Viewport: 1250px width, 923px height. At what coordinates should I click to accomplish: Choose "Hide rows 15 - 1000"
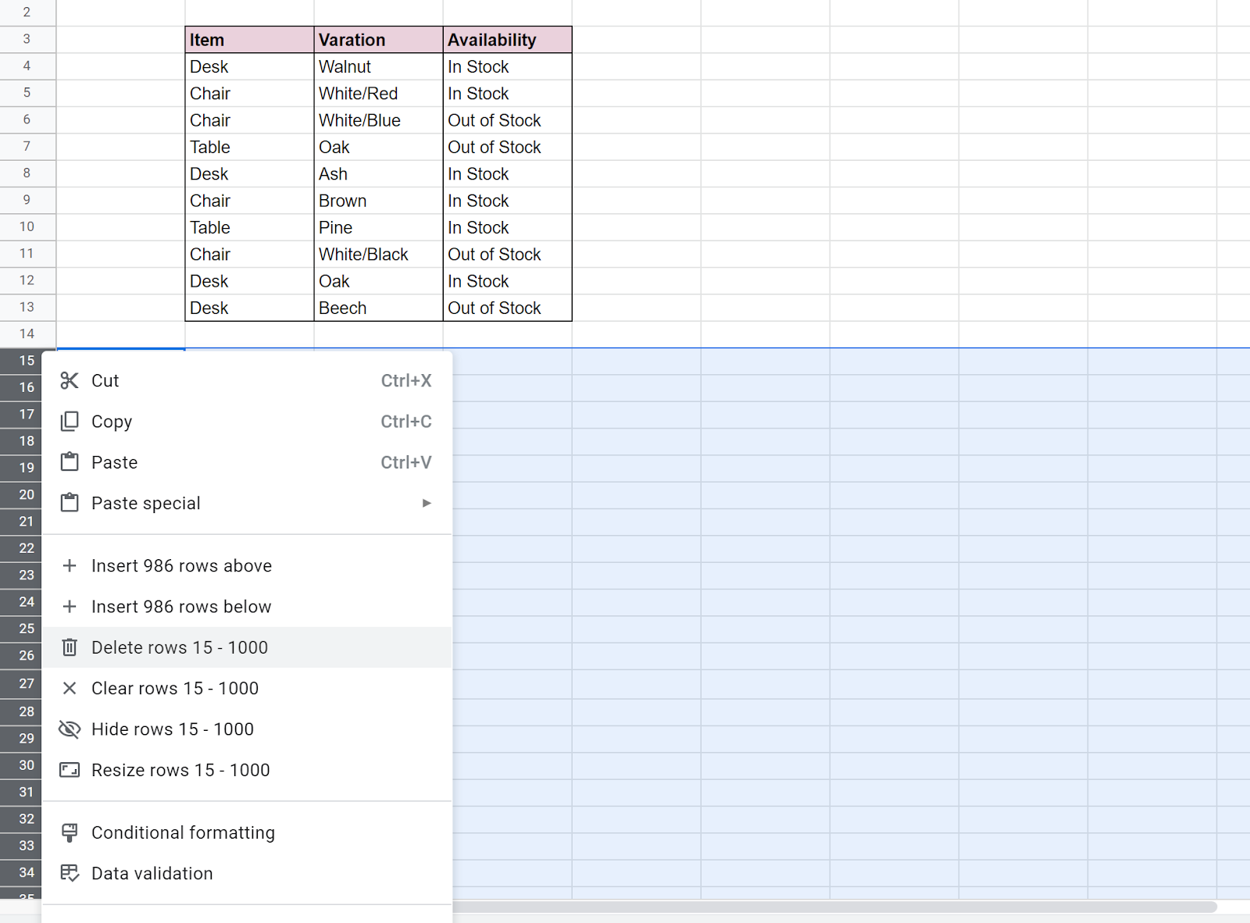[x=173, y=729]
